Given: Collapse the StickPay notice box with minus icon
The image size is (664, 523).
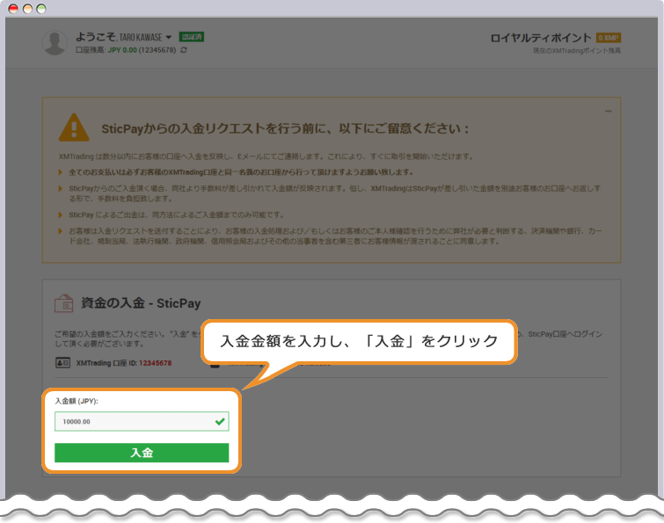Looking at the screenshot, I should tap(608, 112).
